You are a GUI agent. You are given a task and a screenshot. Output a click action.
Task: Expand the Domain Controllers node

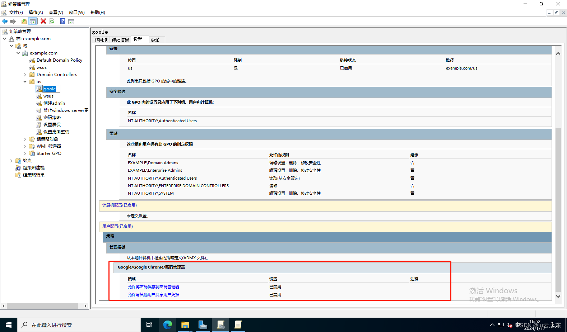pyautogui.click(x=25, y=75)
